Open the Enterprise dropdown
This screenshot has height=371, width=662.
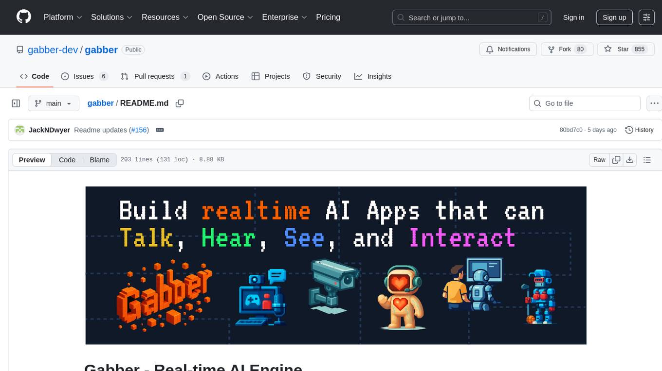click(x=285, y=17)
